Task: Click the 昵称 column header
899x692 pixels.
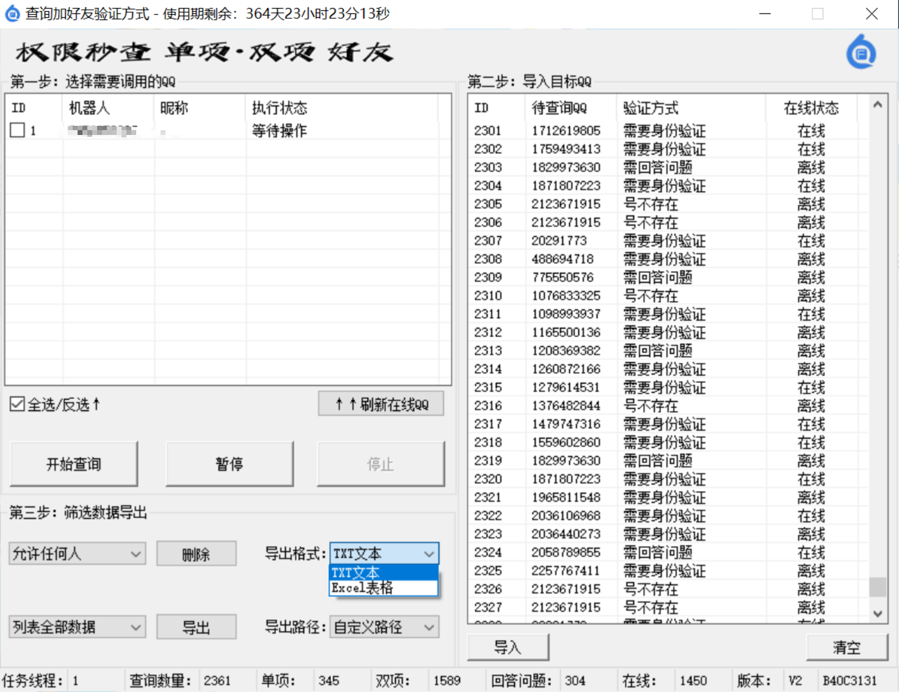Action: [x=200, y=108]
